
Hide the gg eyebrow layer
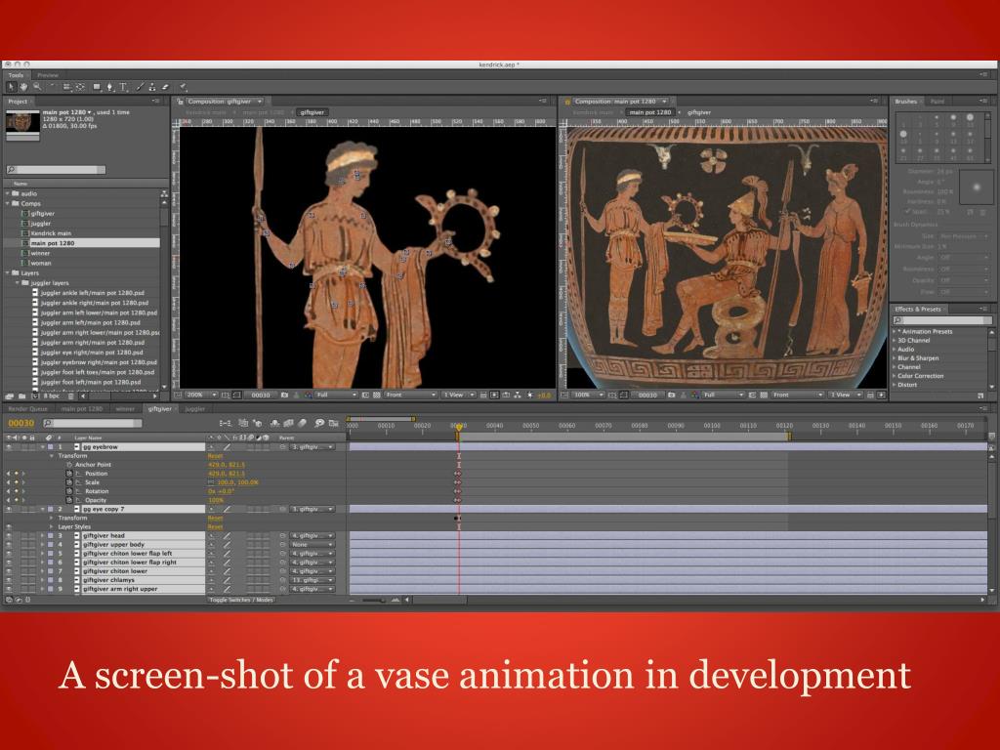[8, 447]
